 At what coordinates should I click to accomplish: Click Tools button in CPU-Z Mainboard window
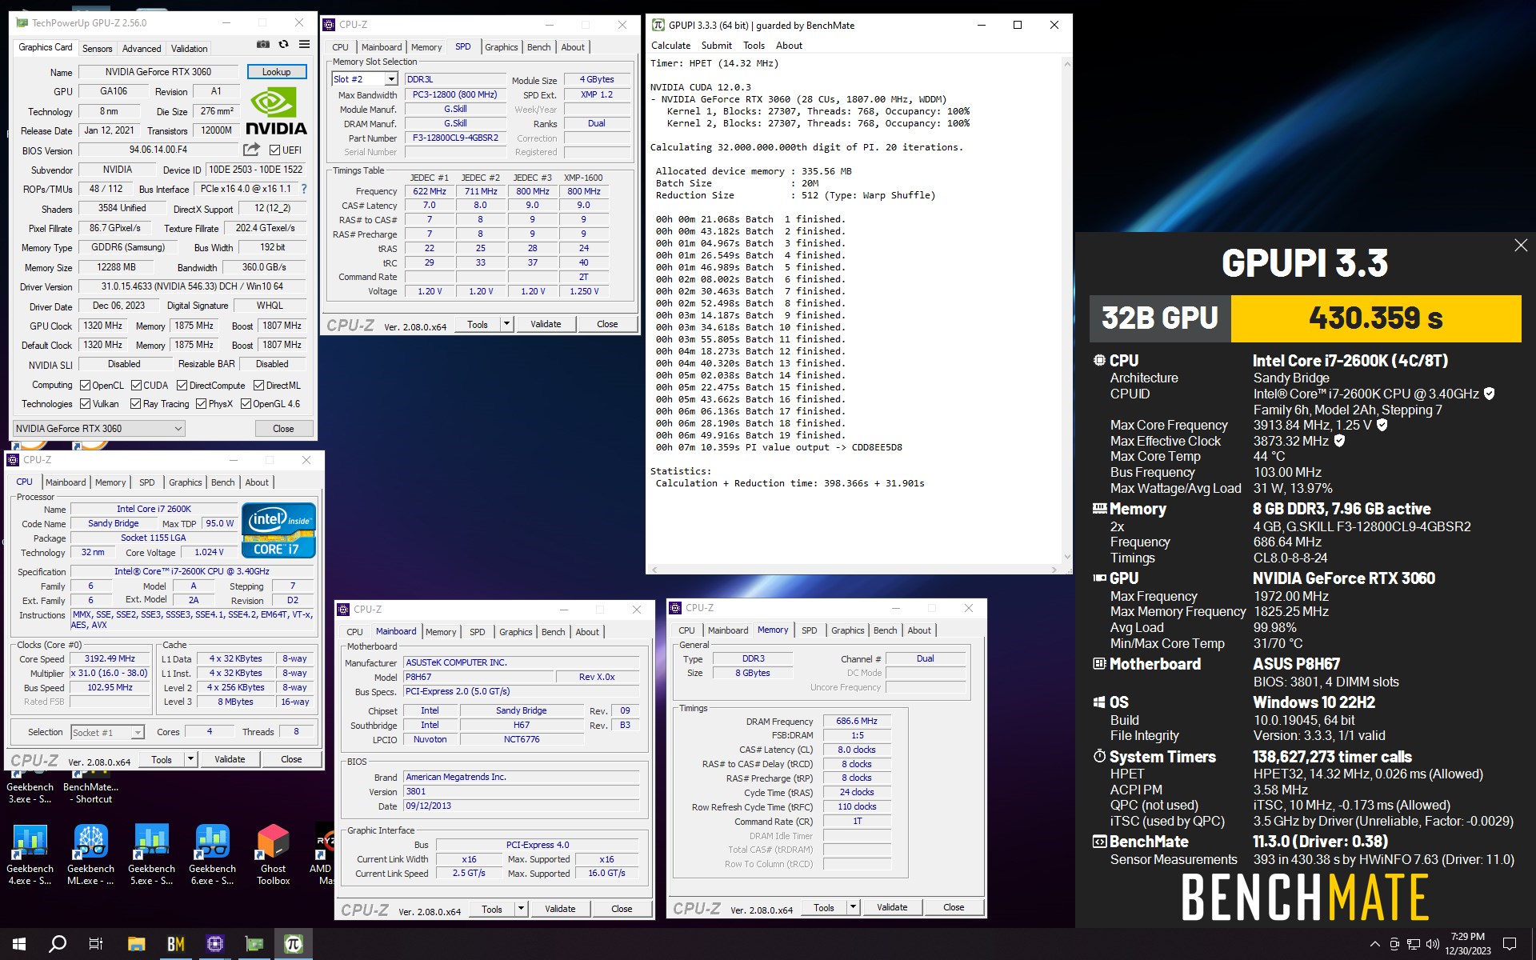492,909
